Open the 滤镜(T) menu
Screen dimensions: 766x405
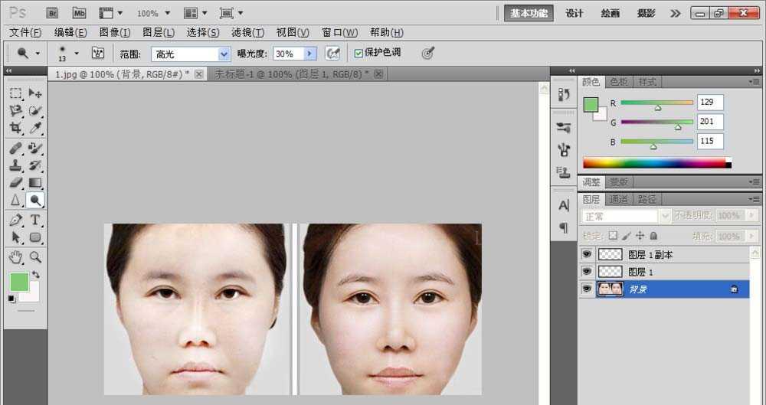(x=247, y=33)
